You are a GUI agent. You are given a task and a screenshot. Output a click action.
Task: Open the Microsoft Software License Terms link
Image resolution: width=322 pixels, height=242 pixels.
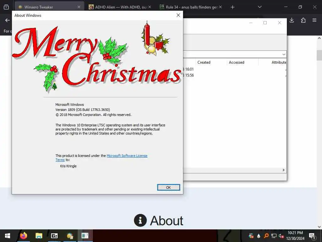[127, 156]
